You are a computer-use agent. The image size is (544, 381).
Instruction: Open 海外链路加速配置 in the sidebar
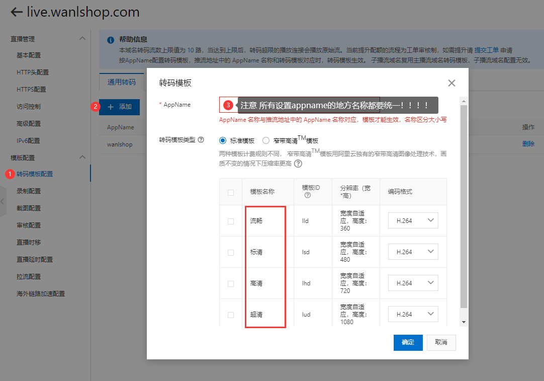click(x=41, y=294)
